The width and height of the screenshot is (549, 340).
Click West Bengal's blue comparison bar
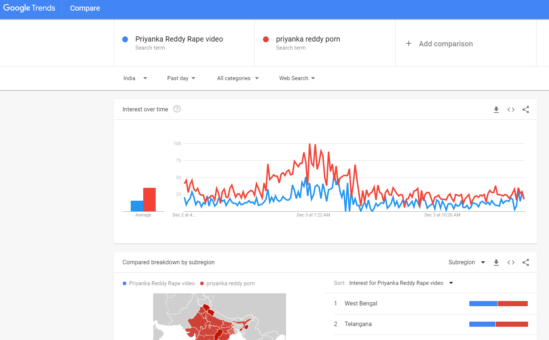483,304
